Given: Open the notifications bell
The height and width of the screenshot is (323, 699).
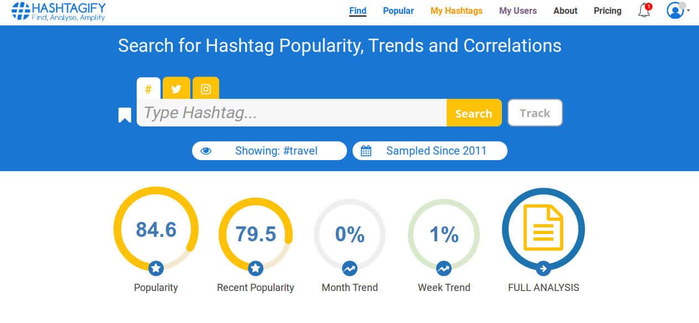Looking at the screenshot, I should click(644, 10).
